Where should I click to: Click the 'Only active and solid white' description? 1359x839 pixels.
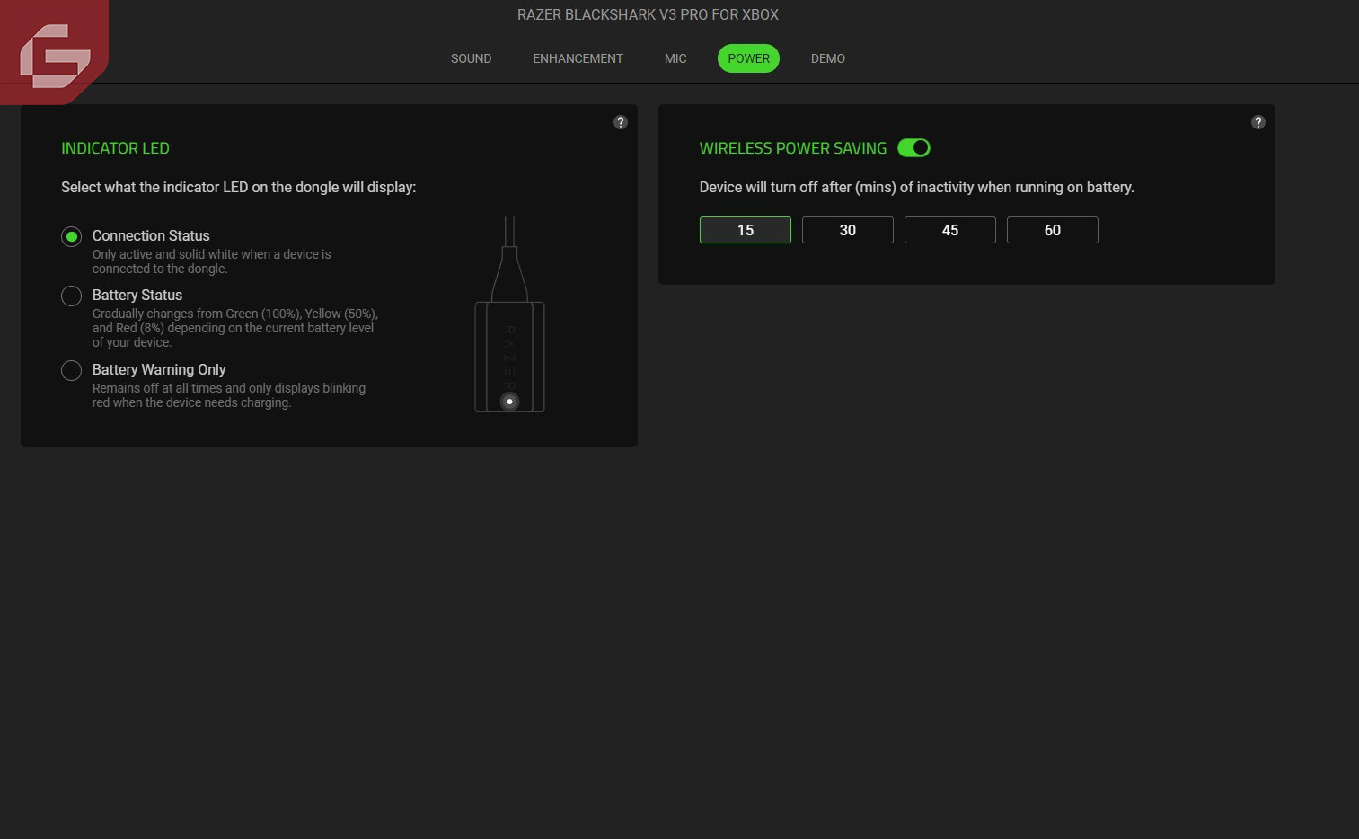tap(212, 261)
